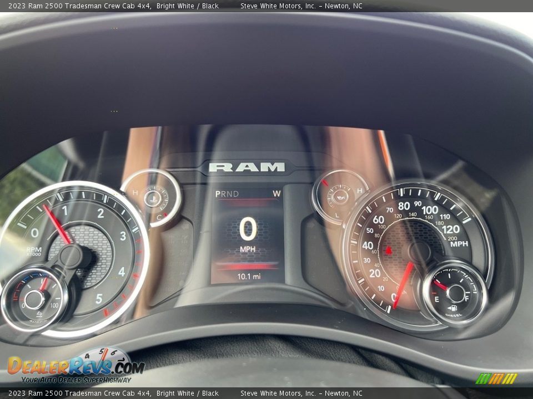
Task: Click the W indicator beside PRND
Action: 276,194
